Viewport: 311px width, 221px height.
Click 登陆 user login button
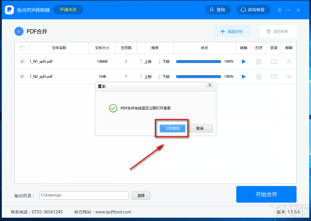click(218, 10)
